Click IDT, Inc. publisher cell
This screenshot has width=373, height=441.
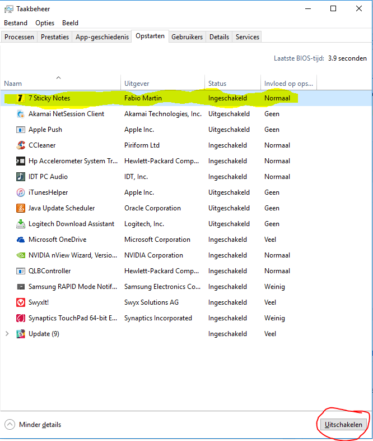[x=136, y=177]
